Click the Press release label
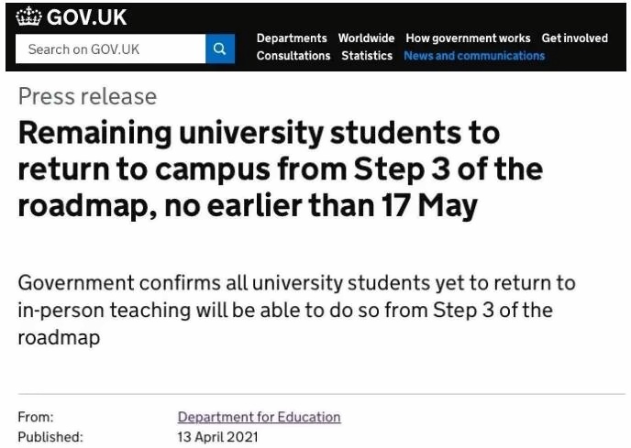The width and height of the screenshot is (631, 448). point(87,96)
